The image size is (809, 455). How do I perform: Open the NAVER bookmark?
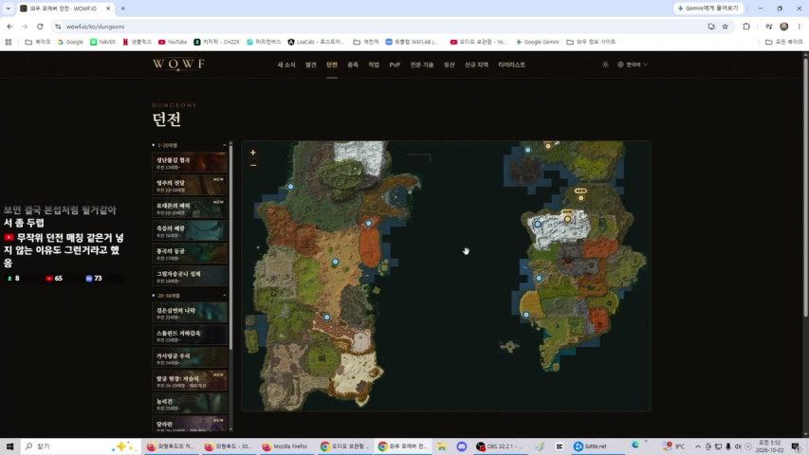pyautogui.click(x=102, y=42)
